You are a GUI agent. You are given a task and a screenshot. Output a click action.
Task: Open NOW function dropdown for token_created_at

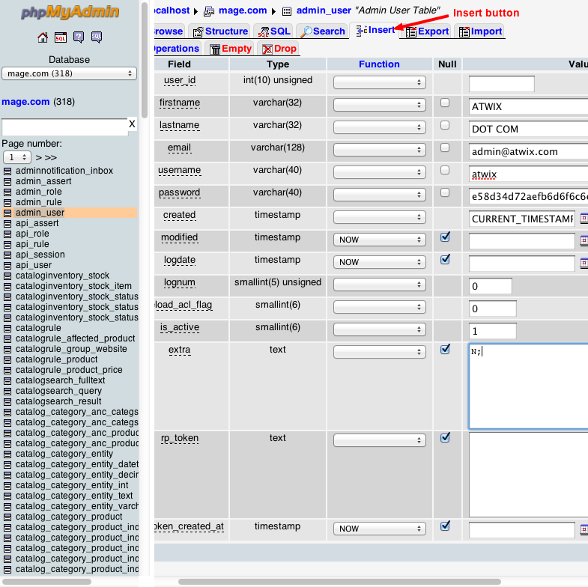coord(380,529)
